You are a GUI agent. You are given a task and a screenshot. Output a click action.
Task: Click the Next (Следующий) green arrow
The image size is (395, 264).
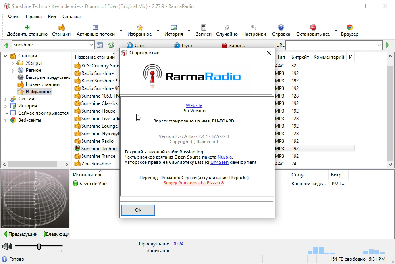tap(45, 234)
